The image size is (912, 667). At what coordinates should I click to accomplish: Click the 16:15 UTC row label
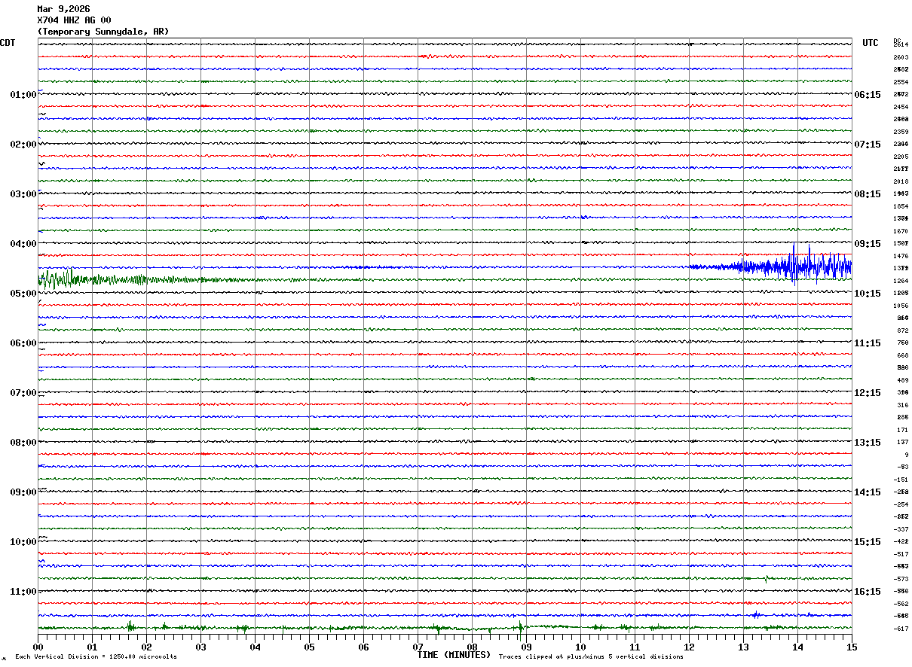click(868, 592)
